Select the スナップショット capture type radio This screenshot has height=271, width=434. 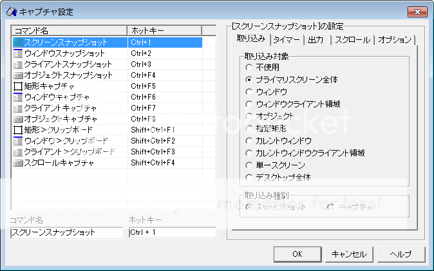[x=249, y=207]
